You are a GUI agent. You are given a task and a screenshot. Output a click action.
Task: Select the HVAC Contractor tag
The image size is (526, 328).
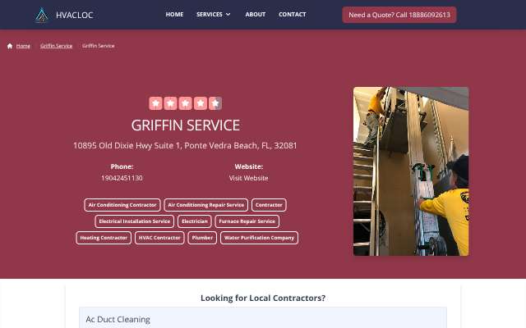(x=159, y=238)
